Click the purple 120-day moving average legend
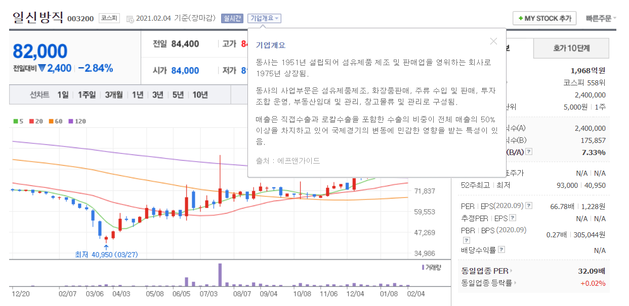Image resolution: width=629 pixels, height=306 pixels. click(77, 121)
